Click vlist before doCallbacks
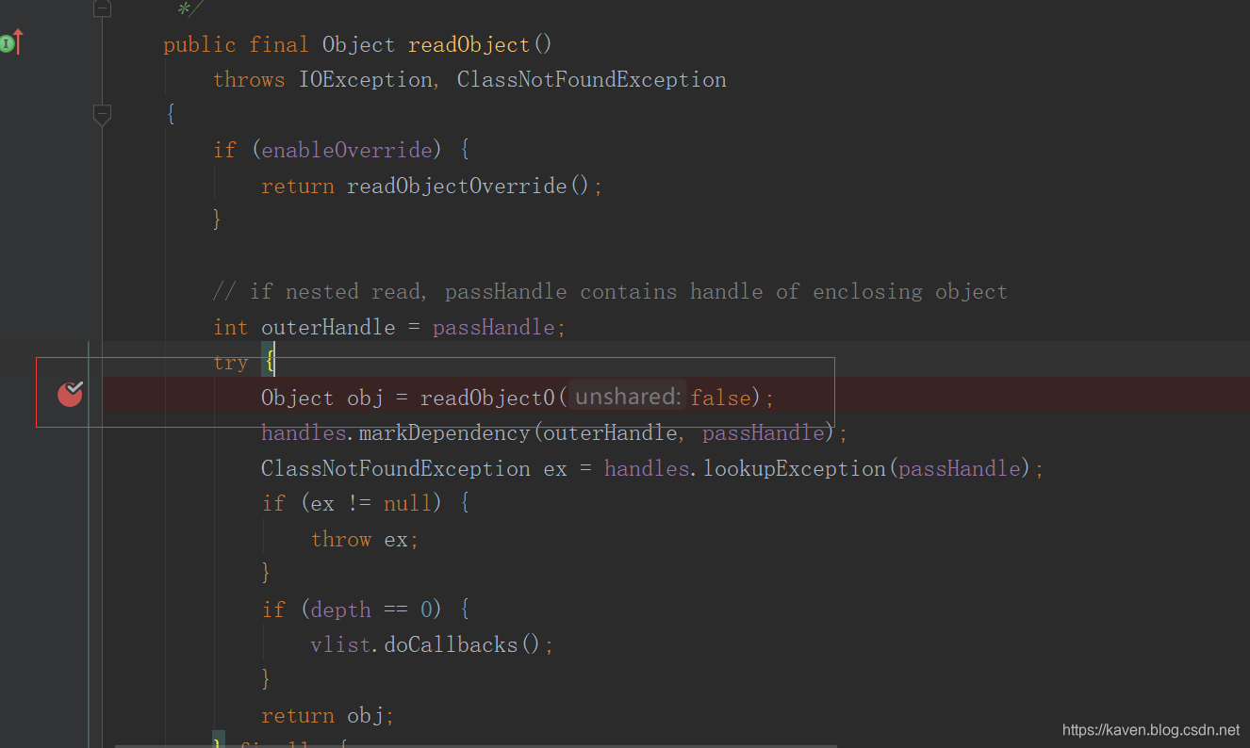 [340, 645]
